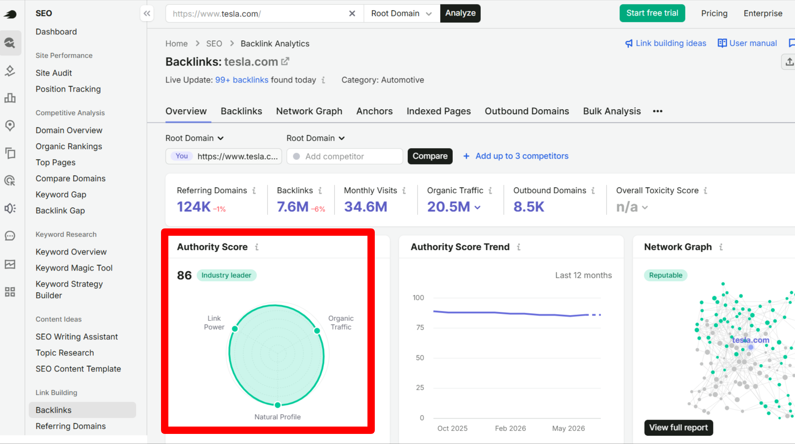Screen dimensions: 795x444
Task: Open Keyword Magic Tool in sidebar
Action: (x=74, y=268)
